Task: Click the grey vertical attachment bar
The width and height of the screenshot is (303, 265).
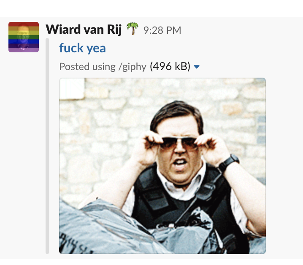Action: click(47, 146)
